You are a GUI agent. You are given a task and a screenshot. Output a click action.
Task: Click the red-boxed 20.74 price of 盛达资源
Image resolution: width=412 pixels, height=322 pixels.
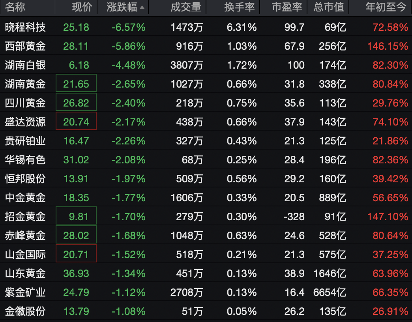[76, 122]
